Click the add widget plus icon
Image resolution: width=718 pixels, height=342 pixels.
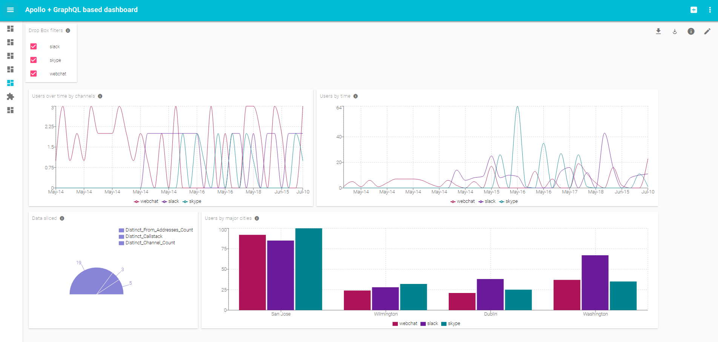tap(694, 10)
